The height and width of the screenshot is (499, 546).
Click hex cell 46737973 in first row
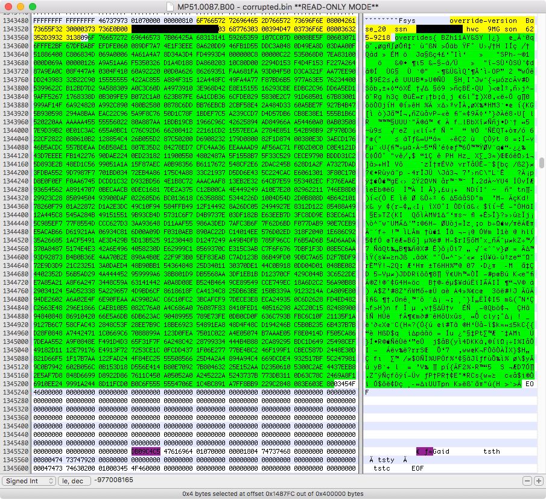click(113, 21)
